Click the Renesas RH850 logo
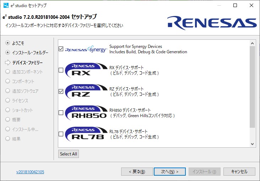 86,113
